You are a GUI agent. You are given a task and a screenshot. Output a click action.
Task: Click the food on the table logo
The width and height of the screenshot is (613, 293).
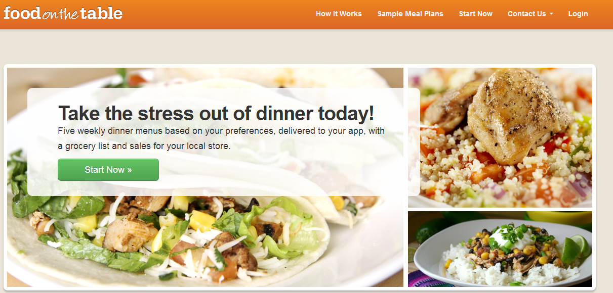tap(63, 13)
